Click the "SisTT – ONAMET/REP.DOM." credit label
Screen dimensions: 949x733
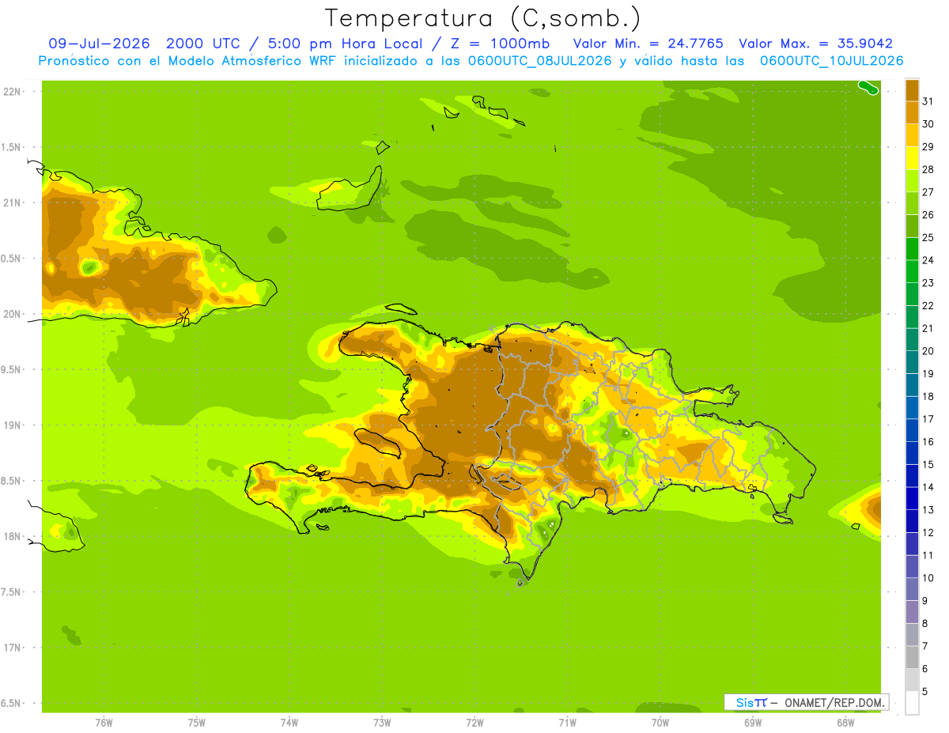807,702
